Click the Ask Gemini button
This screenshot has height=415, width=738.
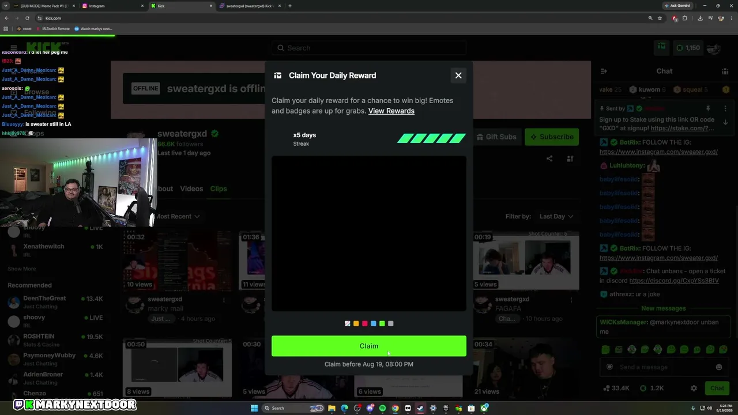[677, 6]
